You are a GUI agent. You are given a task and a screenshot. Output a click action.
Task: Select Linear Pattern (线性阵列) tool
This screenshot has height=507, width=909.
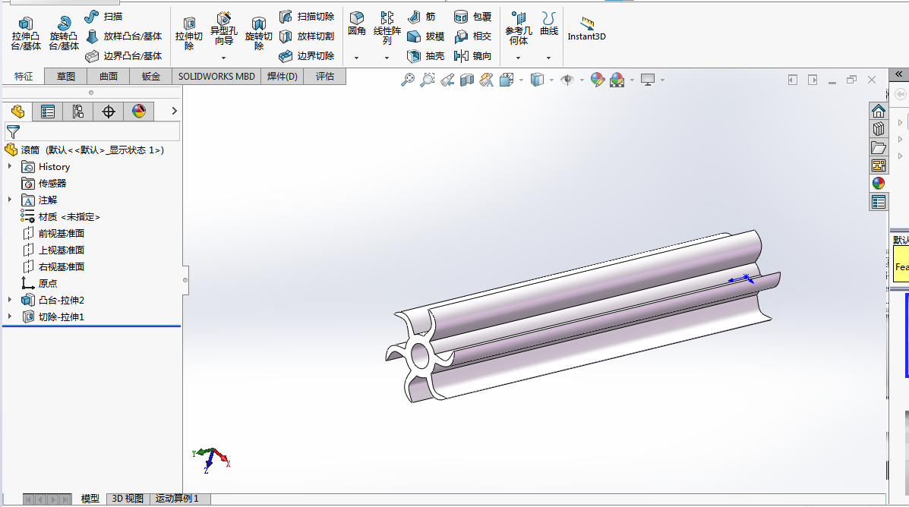[387, 28]
